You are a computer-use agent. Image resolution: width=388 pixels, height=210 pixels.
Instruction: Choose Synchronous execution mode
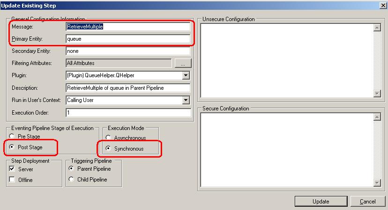[108, 148]
